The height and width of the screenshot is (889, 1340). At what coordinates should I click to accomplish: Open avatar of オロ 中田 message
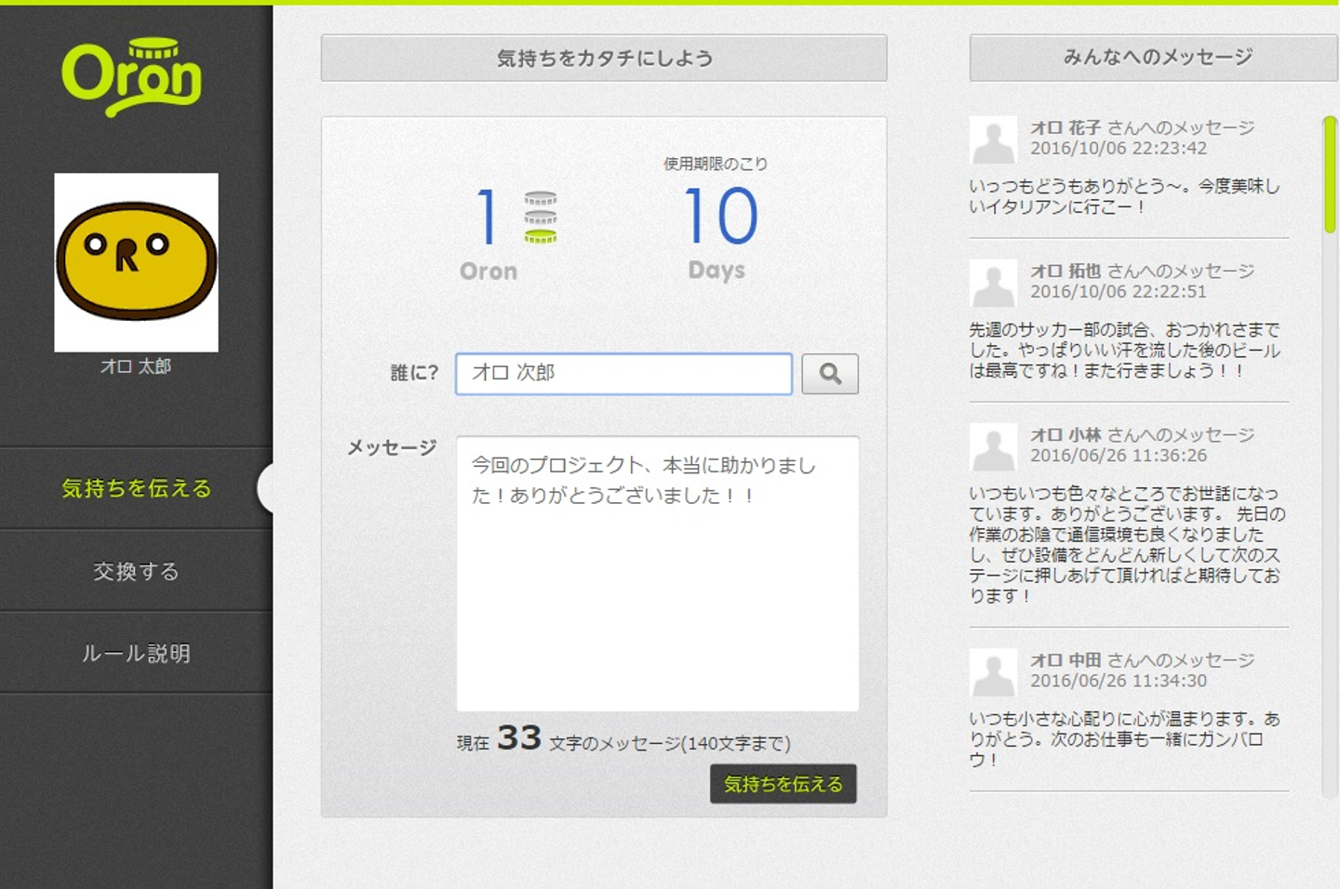[993, 672]
